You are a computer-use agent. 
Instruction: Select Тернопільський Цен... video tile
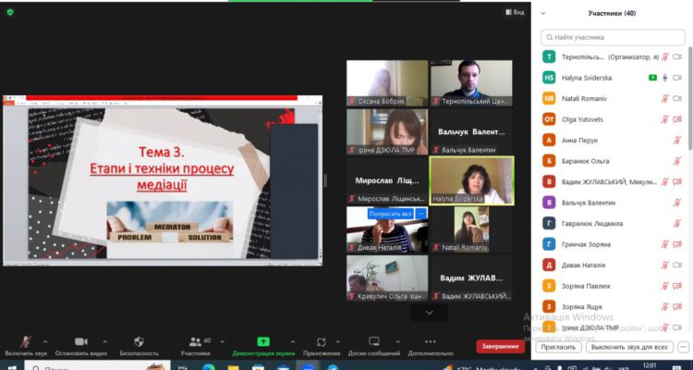(471, 83)
